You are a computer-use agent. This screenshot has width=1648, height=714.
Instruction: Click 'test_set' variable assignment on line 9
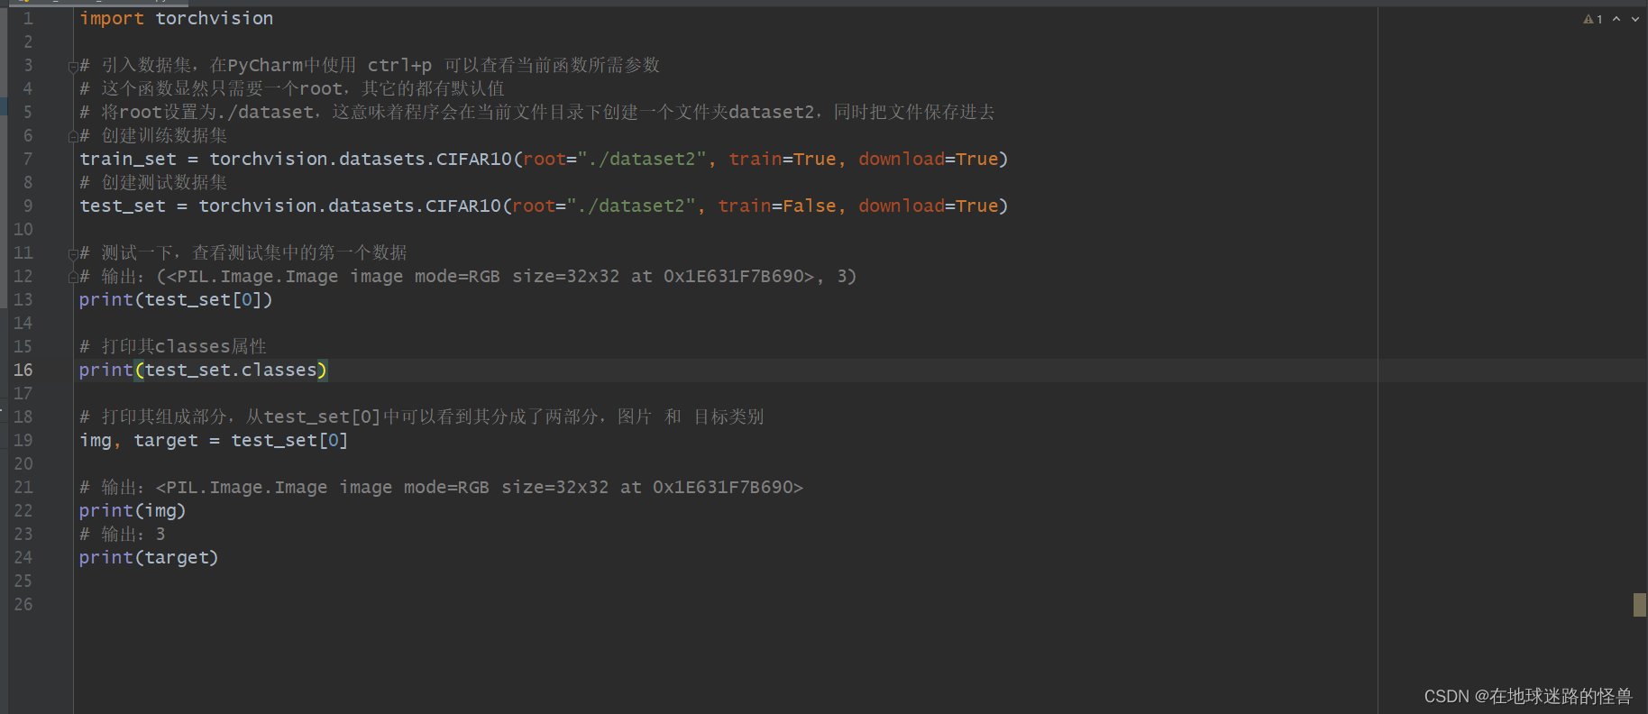click(123, 206)
